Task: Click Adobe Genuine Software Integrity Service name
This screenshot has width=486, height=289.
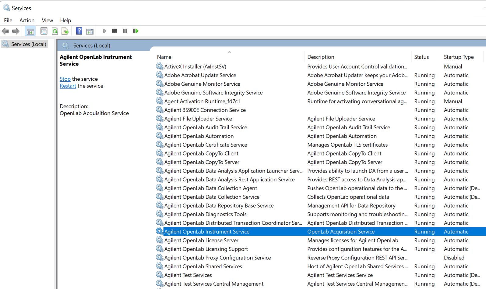Action: (213, 93)
